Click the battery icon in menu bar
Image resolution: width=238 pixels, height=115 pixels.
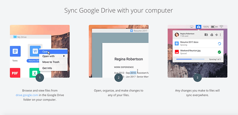tap(213, 27)
